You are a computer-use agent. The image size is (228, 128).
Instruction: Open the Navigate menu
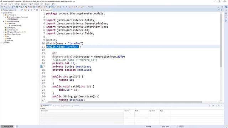(24, 4)
